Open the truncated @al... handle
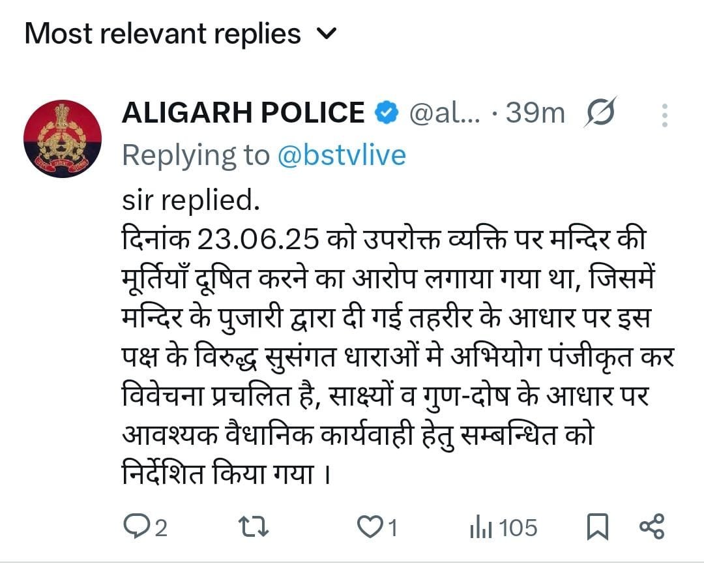Image resolution: width=704 pixels, height=572 pixels. click(444, 113)
